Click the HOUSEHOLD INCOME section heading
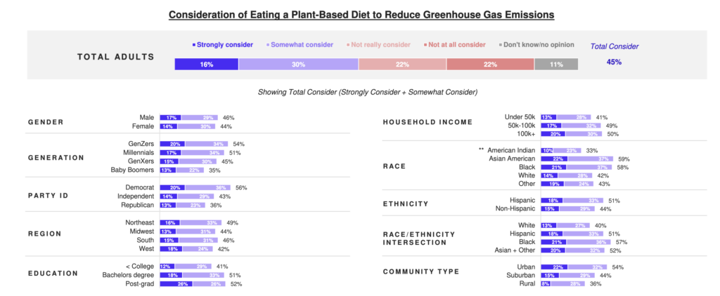Image resolution: width=720 pixels, height=296 pixels. click(x=427, y=123)
